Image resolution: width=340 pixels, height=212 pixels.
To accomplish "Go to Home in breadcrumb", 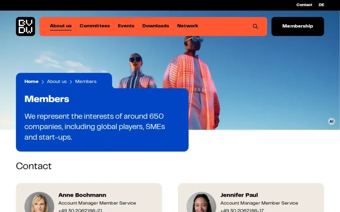I will click(32, 81).
